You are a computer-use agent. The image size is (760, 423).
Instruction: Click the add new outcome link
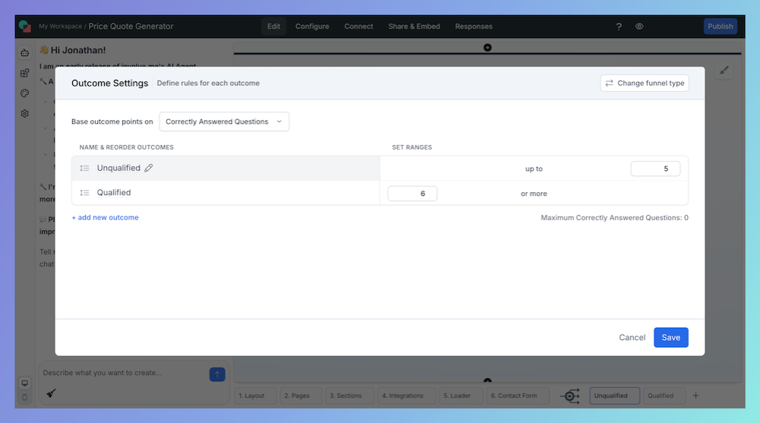tap(106, 217)
